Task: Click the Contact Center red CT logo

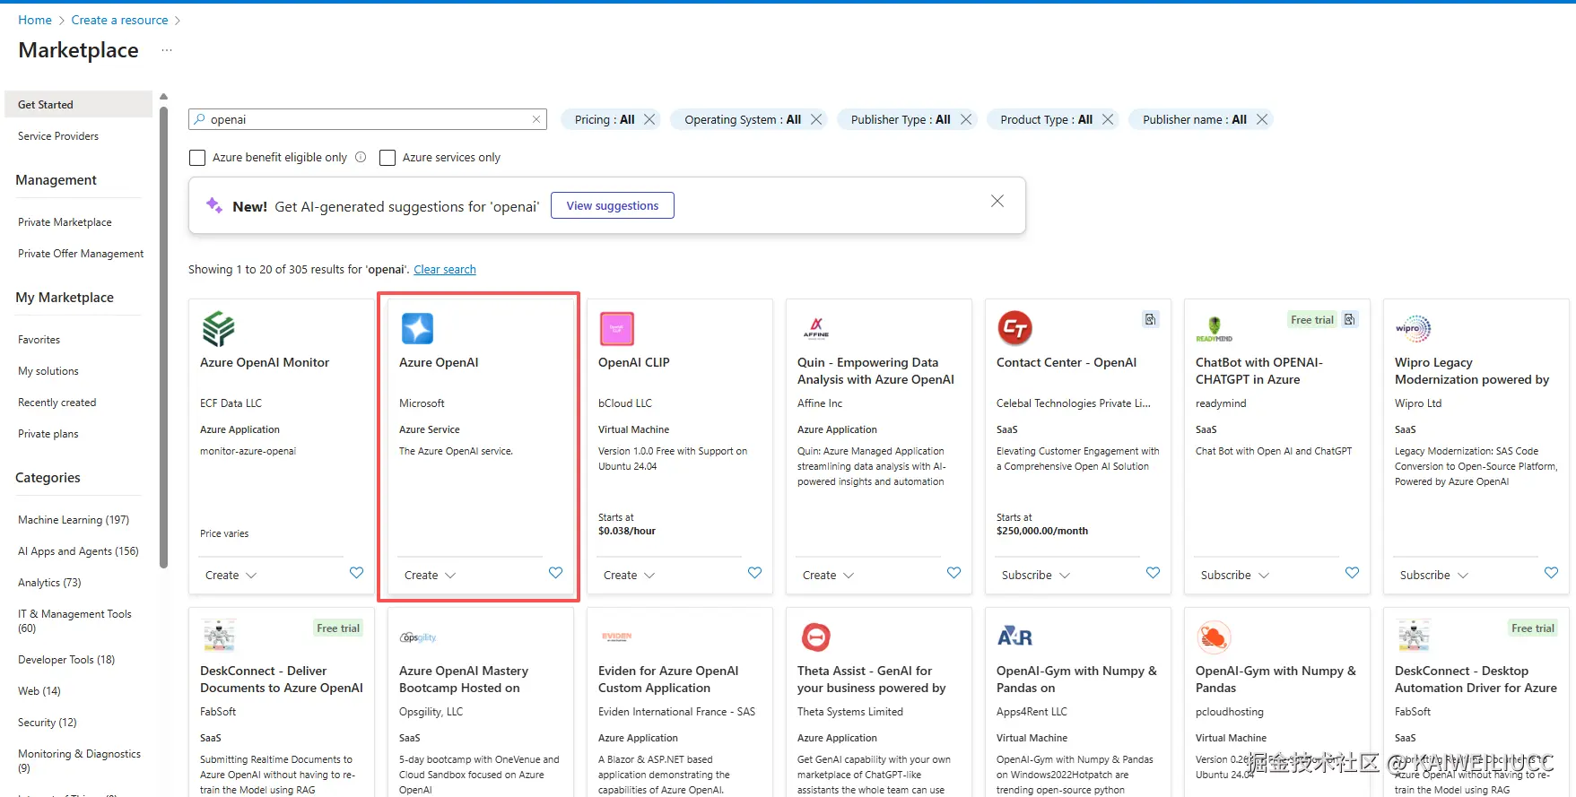Action: (x=1014, y=328)
